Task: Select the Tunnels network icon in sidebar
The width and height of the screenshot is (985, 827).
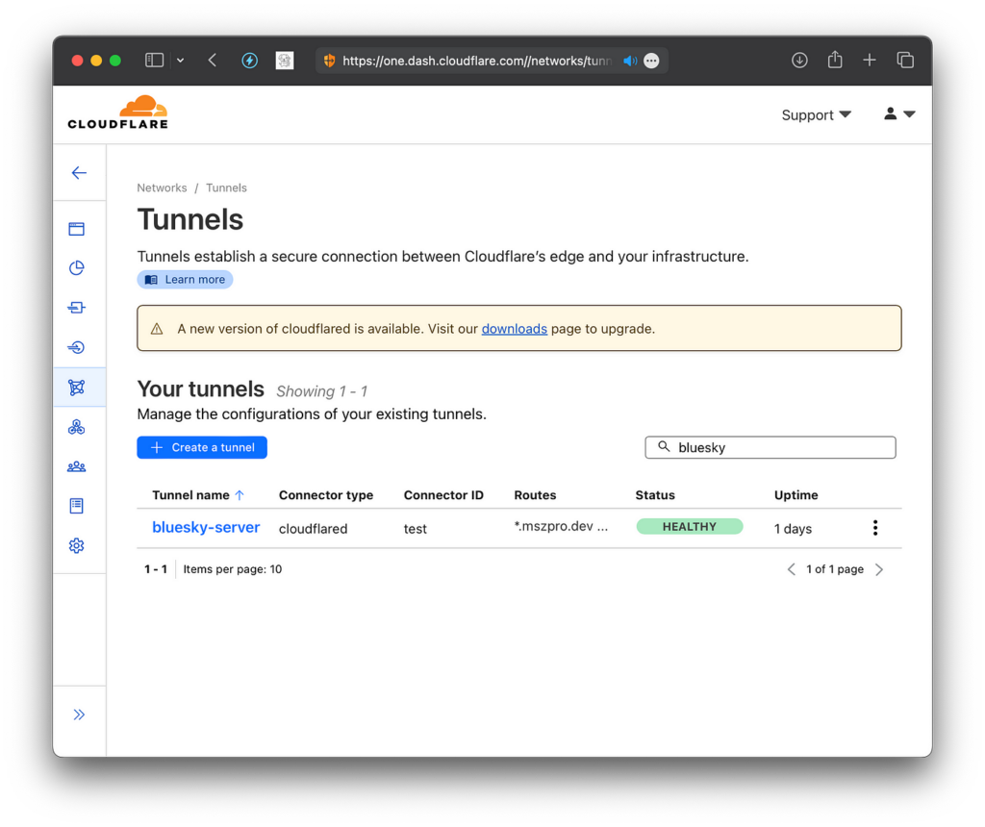Action: (79, 387)
